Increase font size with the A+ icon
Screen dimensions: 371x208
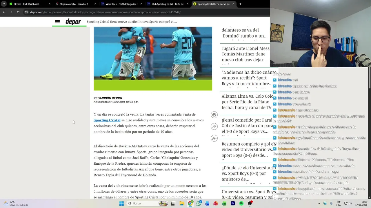coord(214,138)
